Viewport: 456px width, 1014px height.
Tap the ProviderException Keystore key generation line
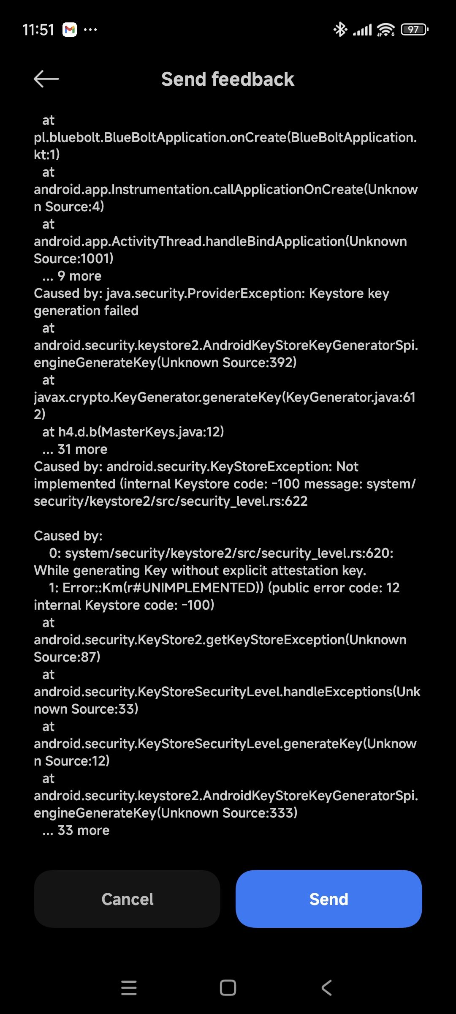(x=212, y=302)
